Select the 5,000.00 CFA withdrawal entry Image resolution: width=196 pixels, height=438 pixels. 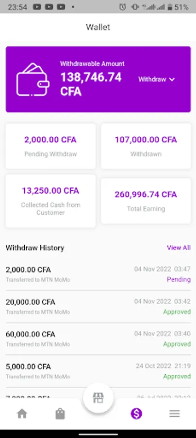coord(98,371)
